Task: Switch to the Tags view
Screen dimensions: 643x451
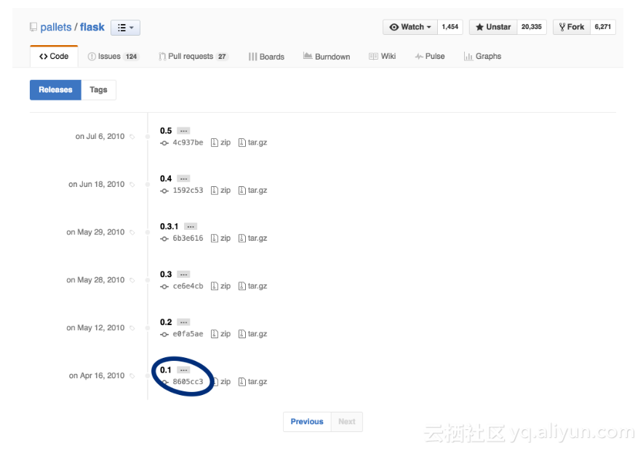Action: 98,89
